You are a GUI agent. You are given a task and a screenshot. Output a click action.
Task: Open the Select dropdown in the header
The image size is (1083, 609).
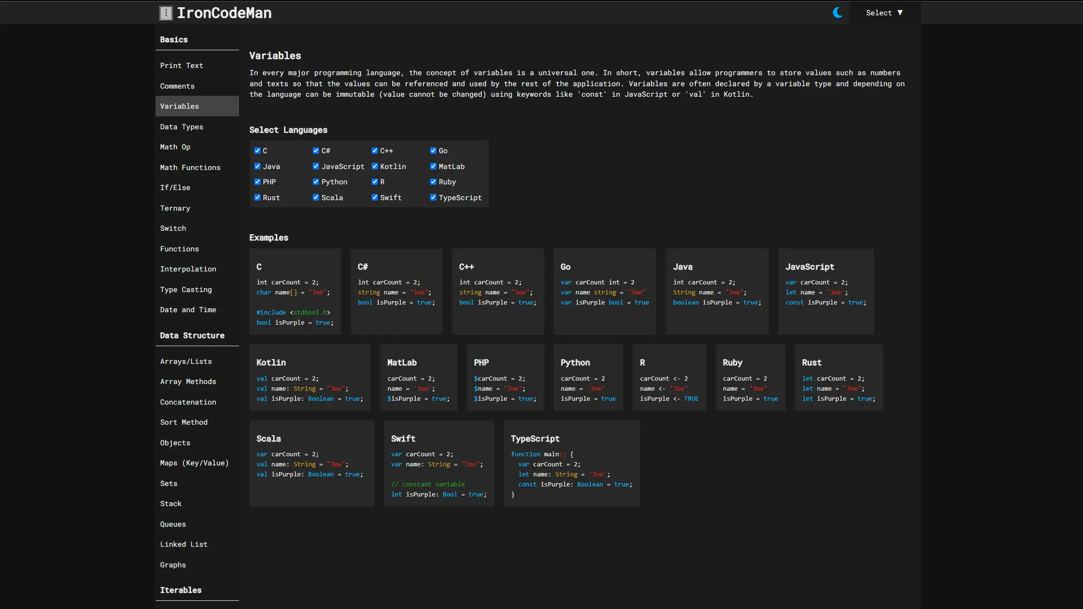coord(884,13)
